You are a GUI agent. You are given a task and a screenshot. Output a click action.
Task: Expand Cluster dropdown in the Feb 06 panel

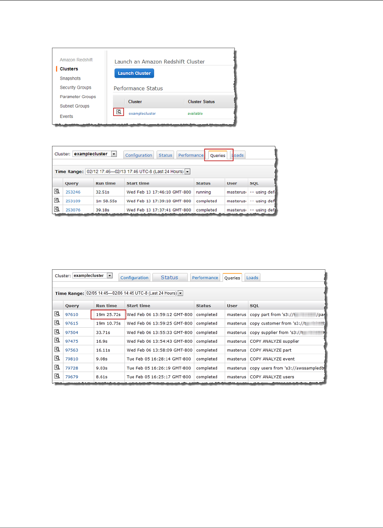pos(110,276)
